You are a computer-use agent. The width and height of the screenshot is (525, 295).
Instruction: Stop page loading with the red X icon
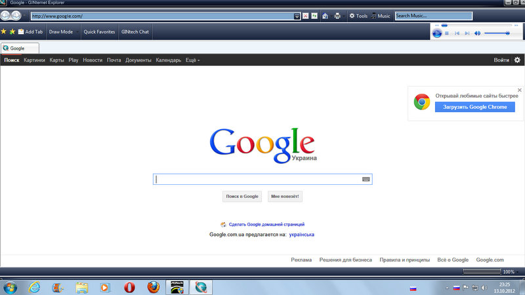tap(305, 16)
